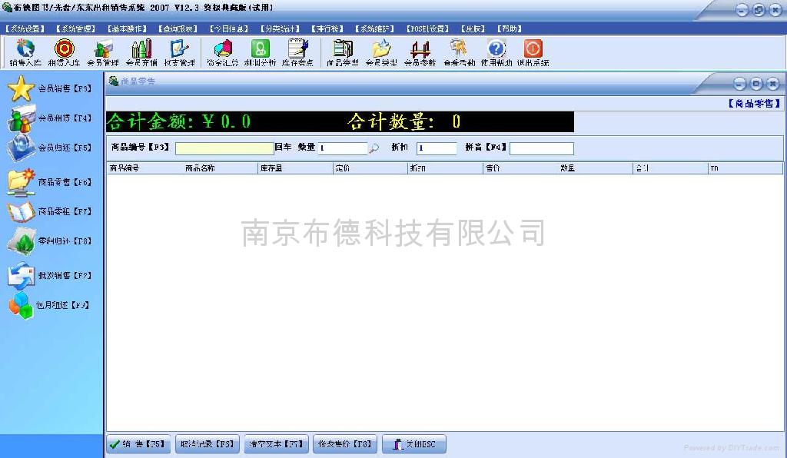Open 商品类型 product type icon
Screen dimensions: 787x458
pyautogui.click(x=343, y=53)
